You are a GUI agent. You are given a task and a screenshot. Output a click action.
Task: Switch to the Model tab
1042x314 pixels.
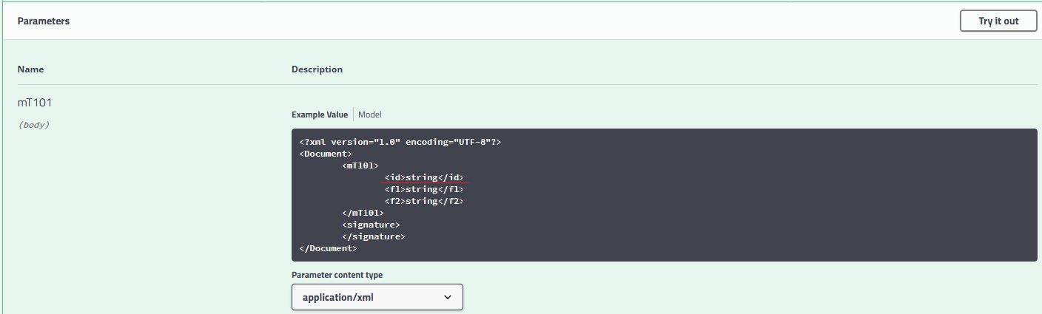tap(370, 115)
